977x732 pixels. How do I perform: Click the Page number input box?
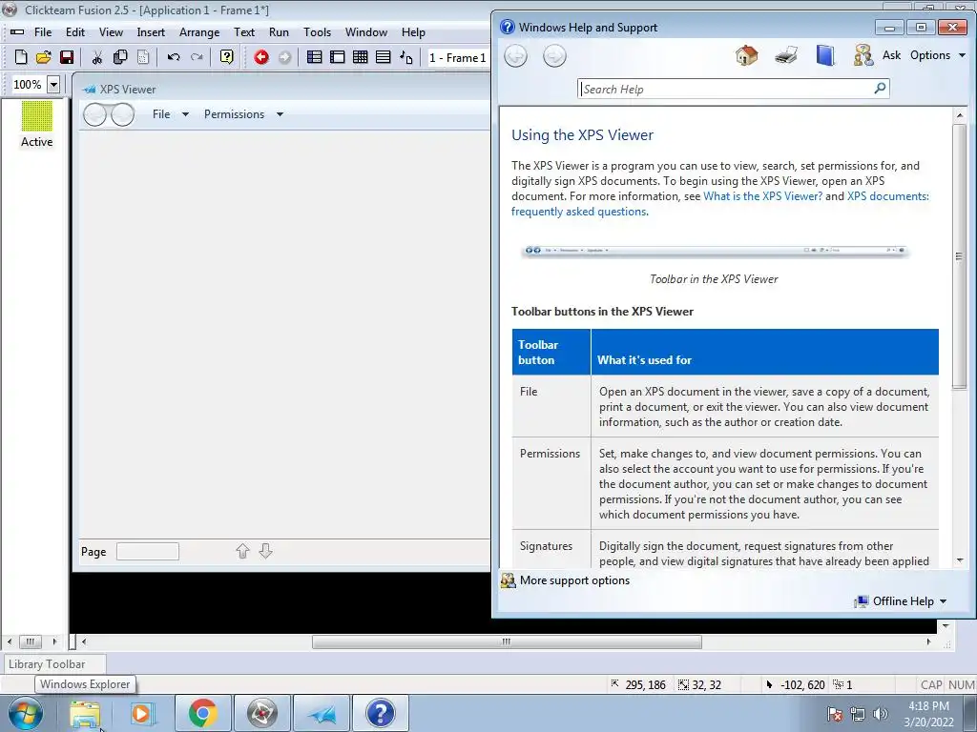pos(148,552)
